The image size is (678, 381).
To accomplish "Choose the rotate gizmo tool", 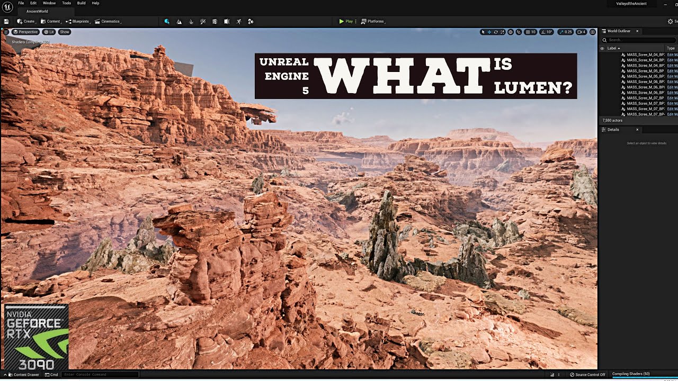I will coord(496,32).
